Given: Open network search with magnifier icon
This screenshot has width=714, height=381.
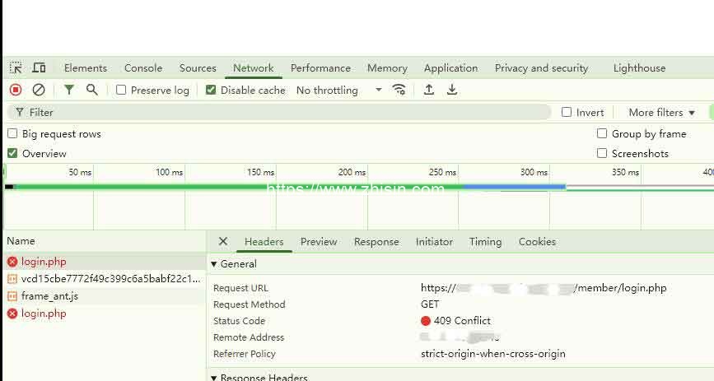Looking at the screenshot, I should tap(92, 90).
